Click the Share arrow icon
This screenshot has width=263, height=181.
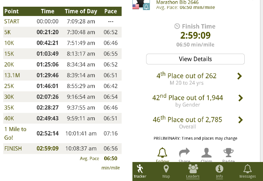pos(184,153)
